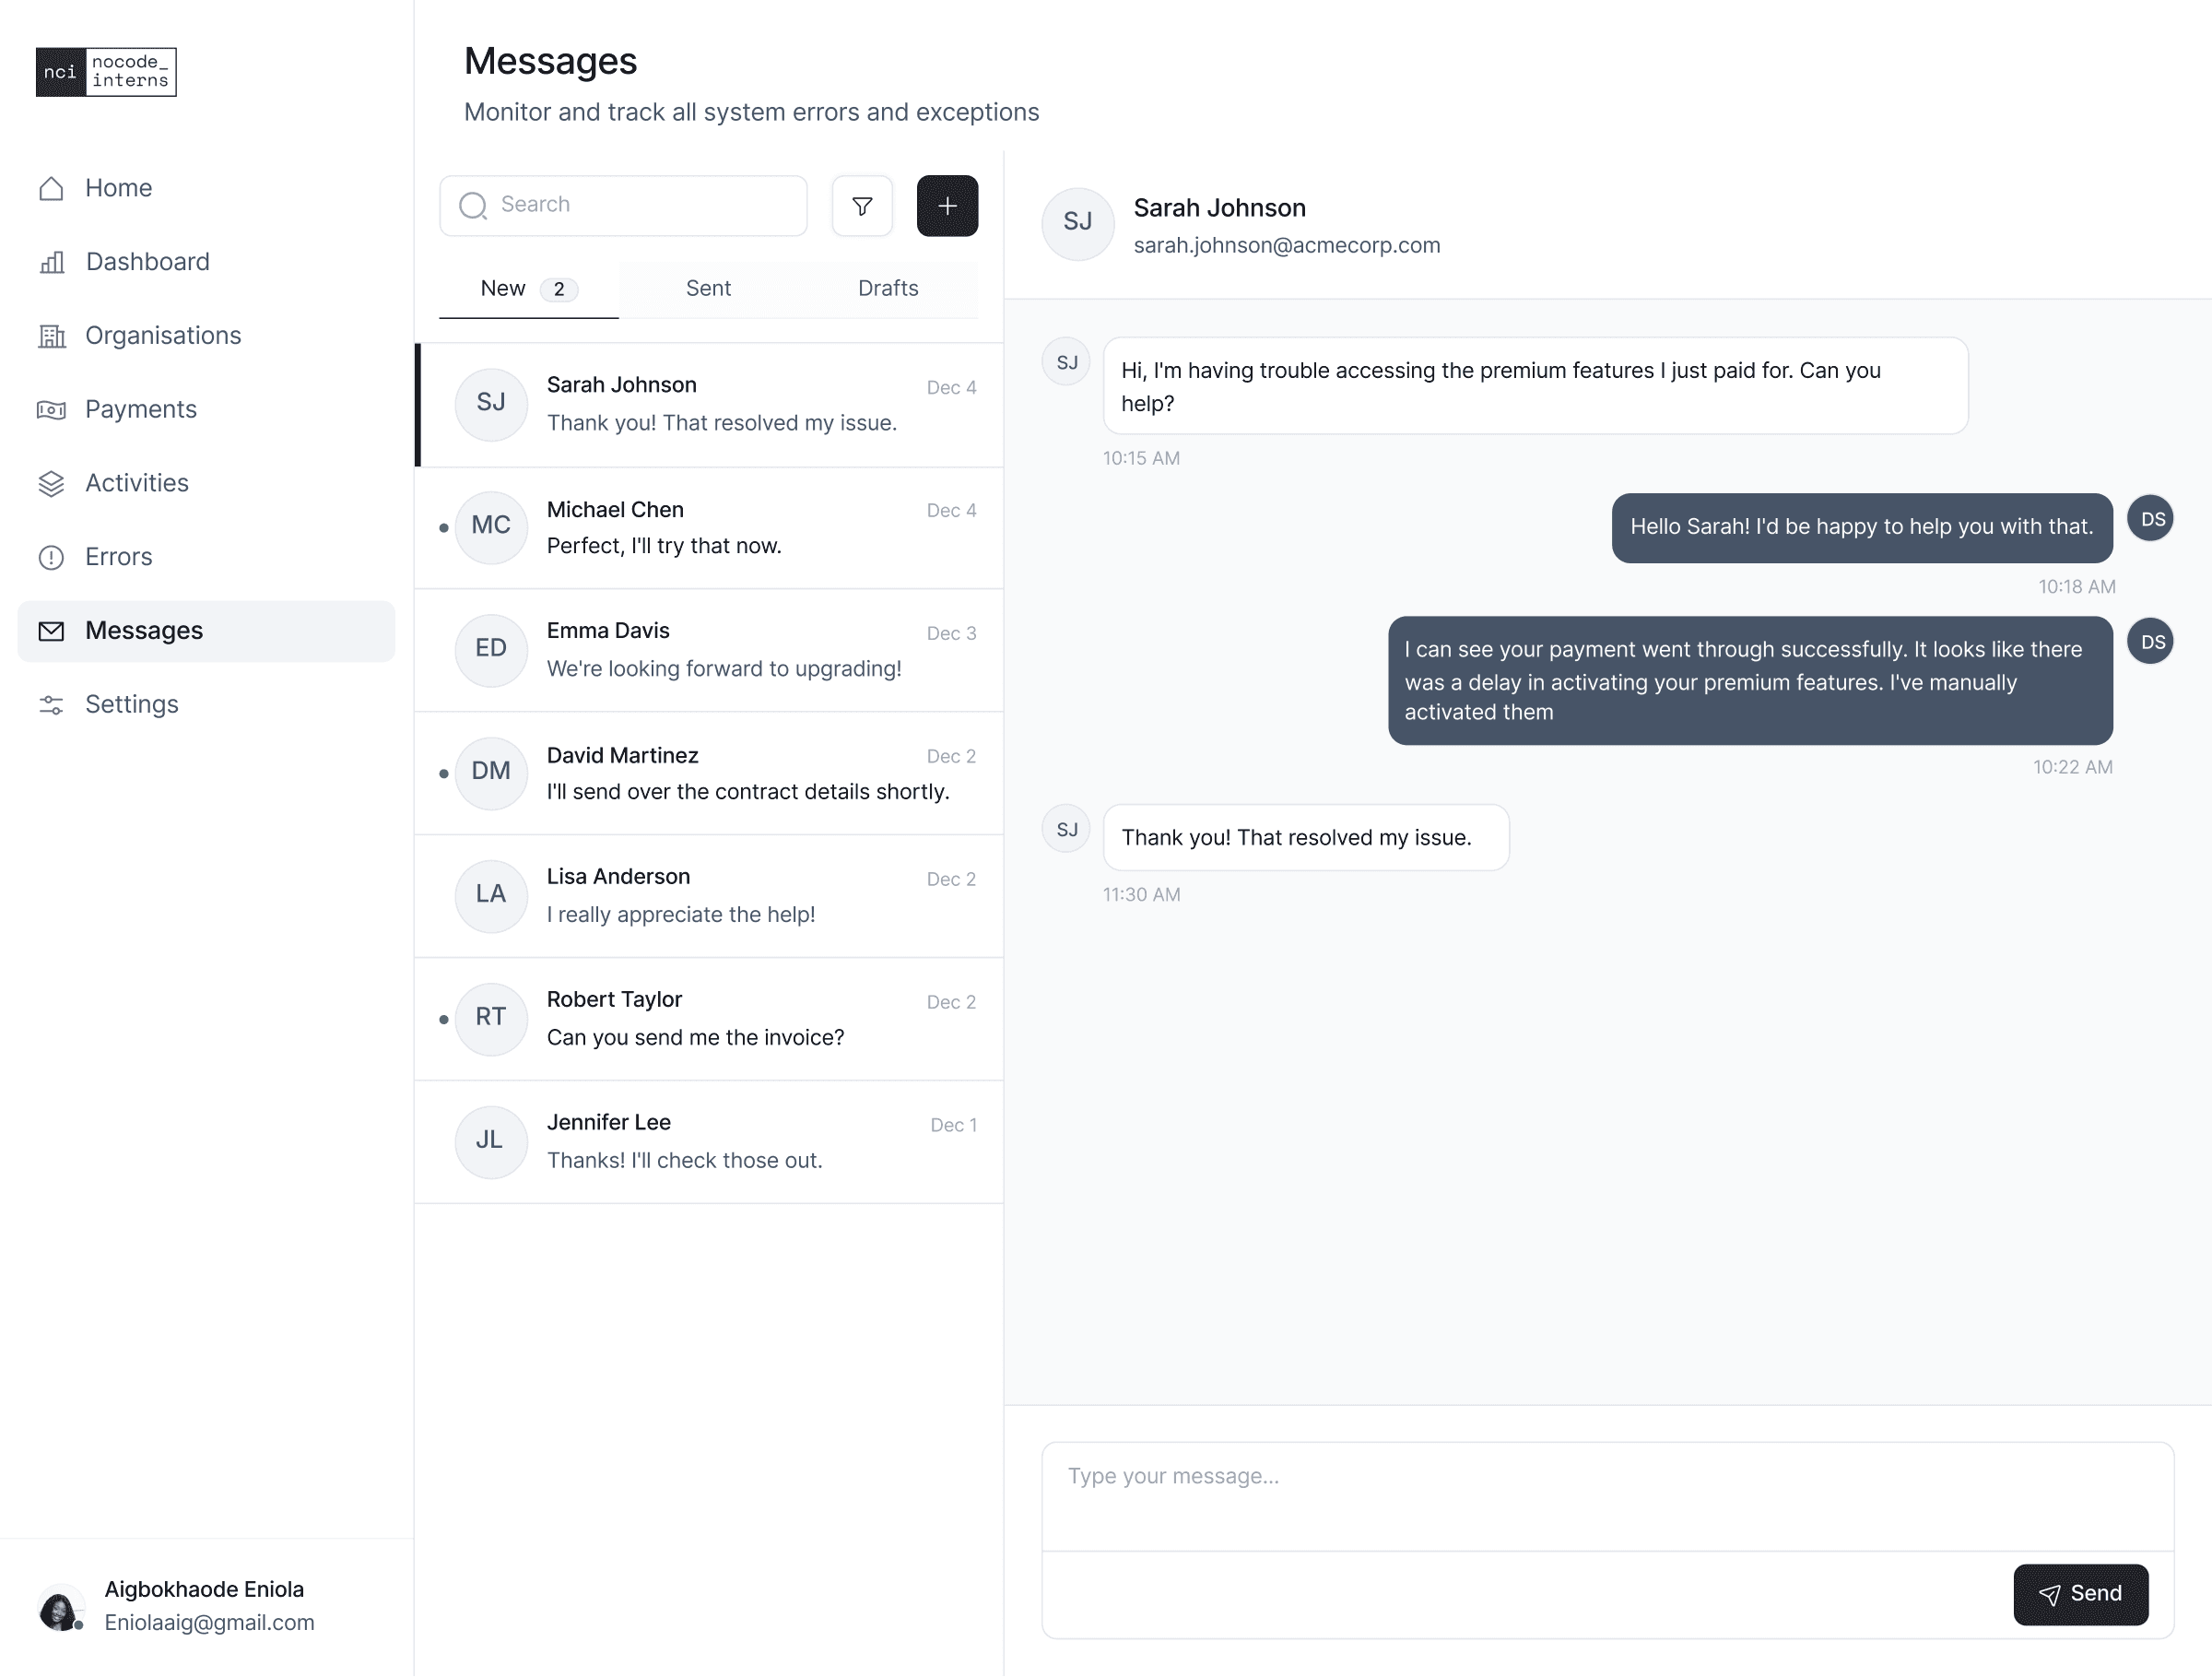Click the Errors alert circle icon
This screenshot has width=2212, height=1677.
[51, 557]
